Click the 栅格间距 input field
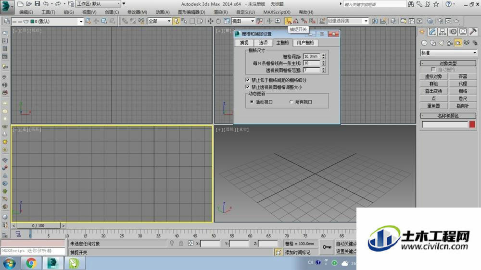The width and height of the screenshot is (481, 270). (311, 56)
